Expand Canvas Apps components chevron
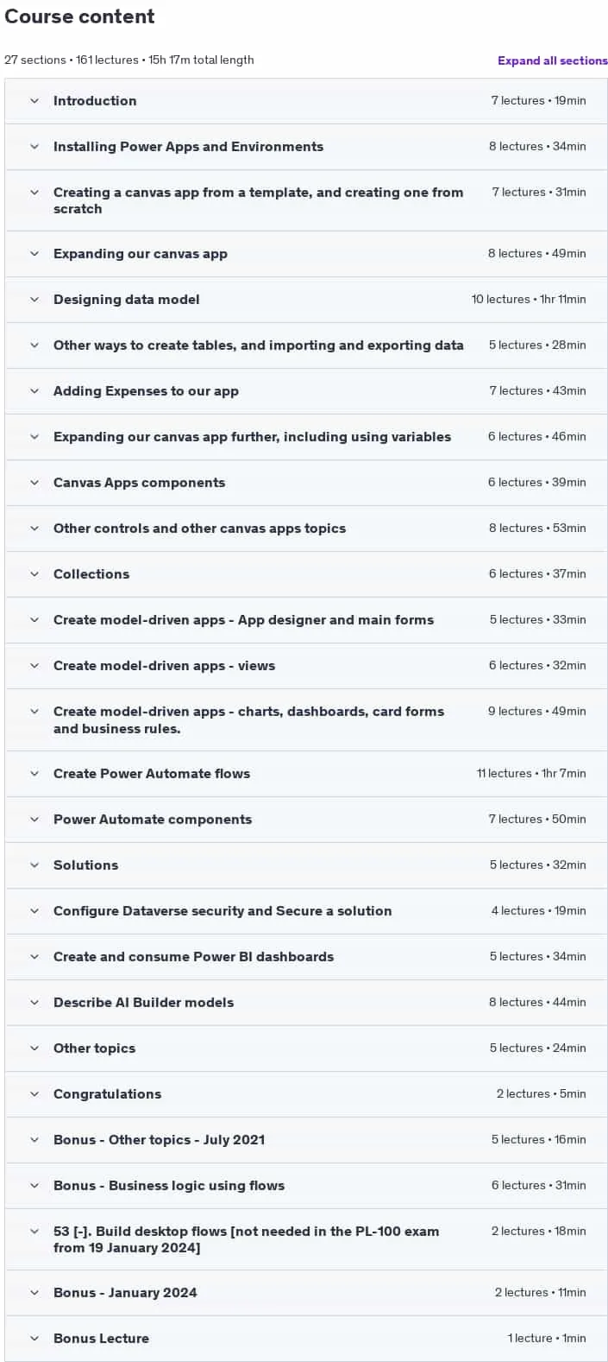Viewport: 608px width, 1362px height. tap(34, 483)
